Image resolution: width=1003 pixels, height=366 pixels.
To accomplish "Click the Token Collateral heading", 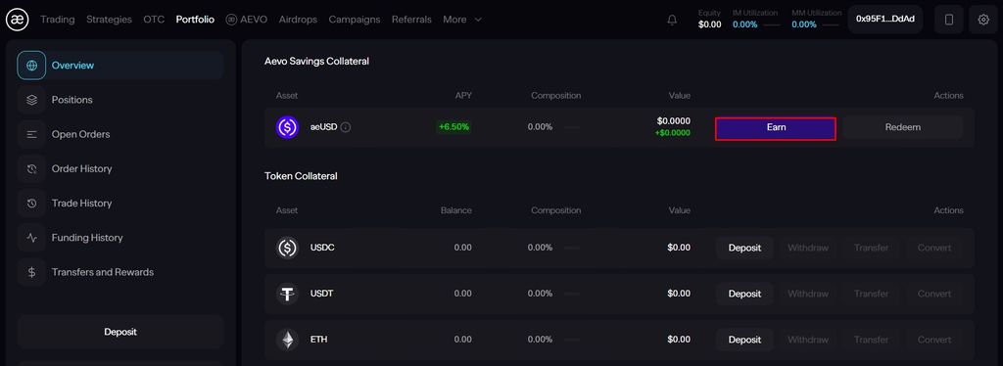I will pyautogui.click(x=301, y=175).
